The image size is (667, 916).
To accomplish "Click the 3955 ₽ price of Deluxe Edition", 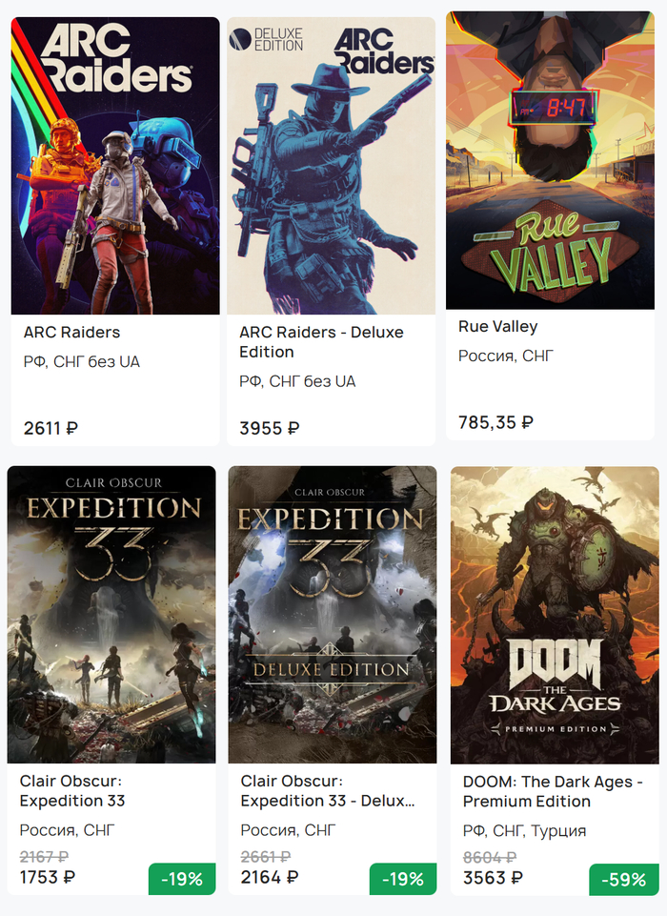I will click(x=270, y=428).
